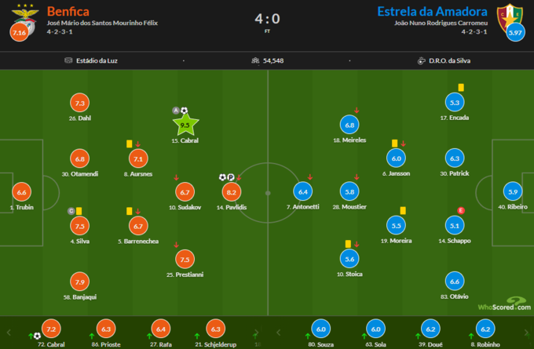Screen dimensions: 534x349
Task: Click Benfica's 7.16 team rating badge
Action: pos(19,32)
